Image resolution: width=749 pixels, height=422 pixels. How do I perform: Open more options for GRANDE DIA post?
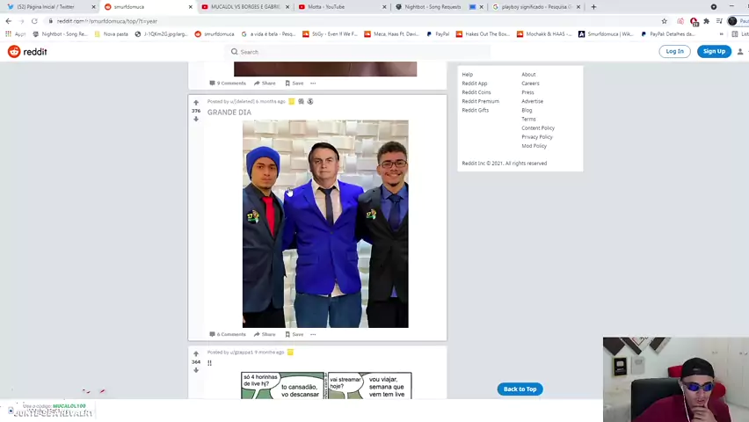pyautogui.click(x=313, y=334)
